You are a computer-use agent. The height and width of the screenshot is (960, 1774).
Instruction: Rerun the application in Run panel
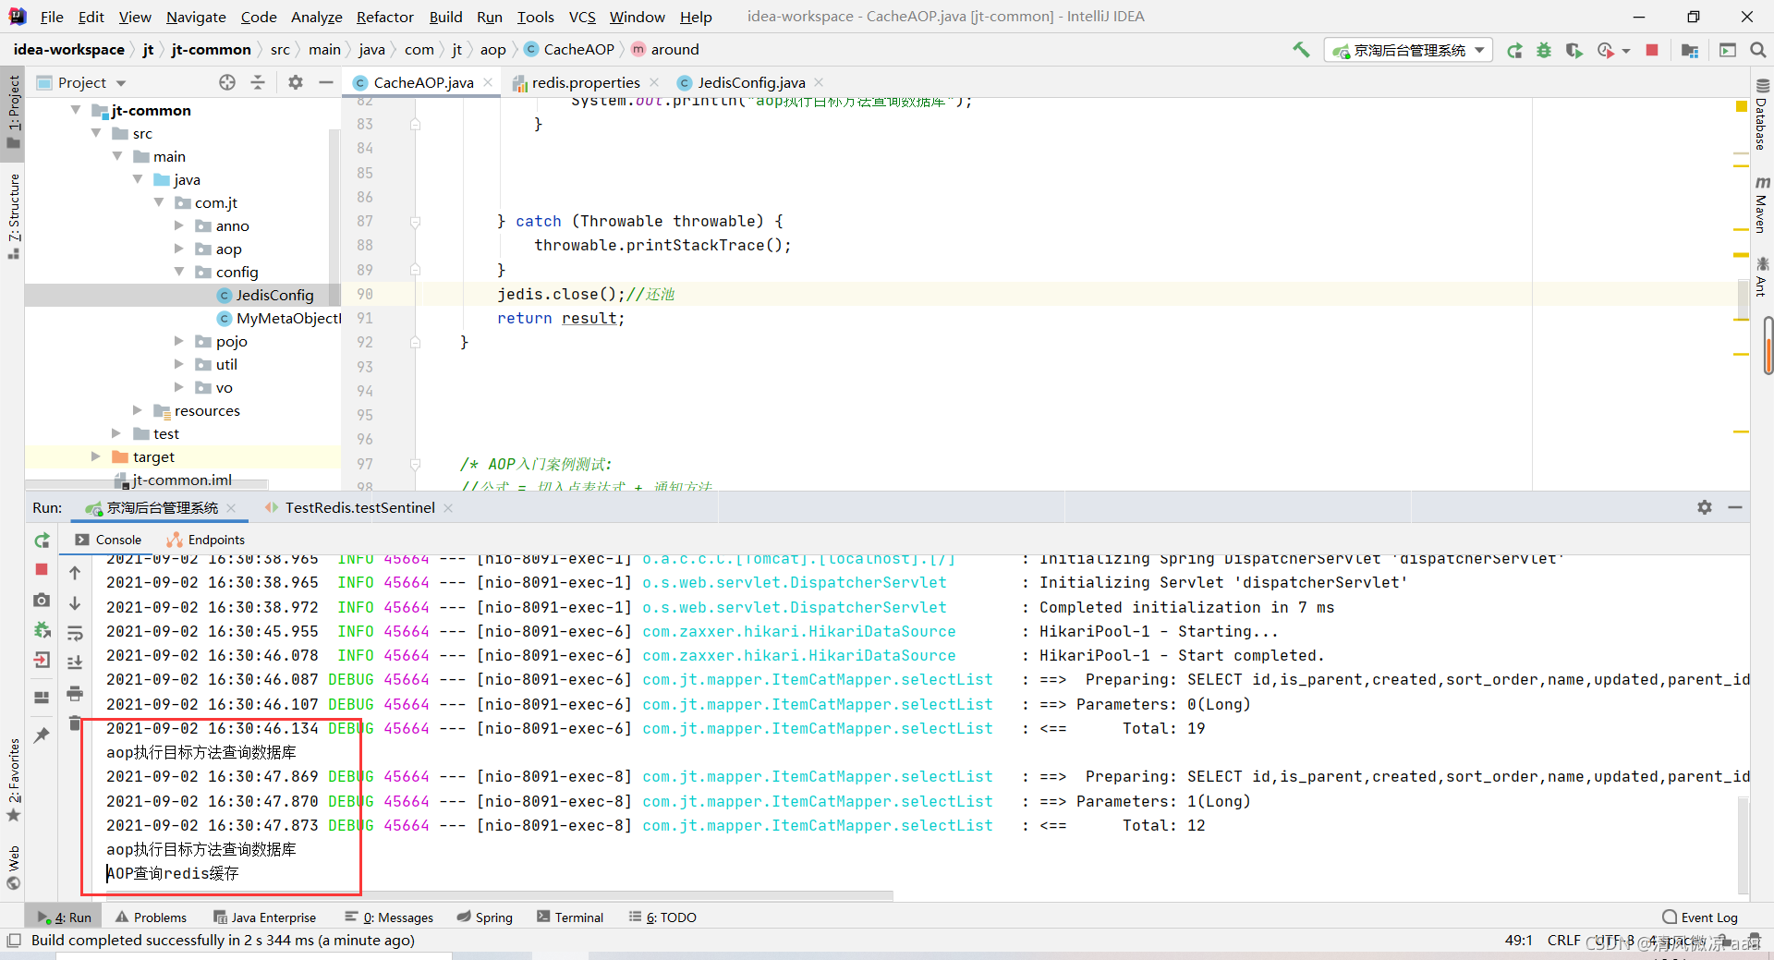[x=42, y=541]
